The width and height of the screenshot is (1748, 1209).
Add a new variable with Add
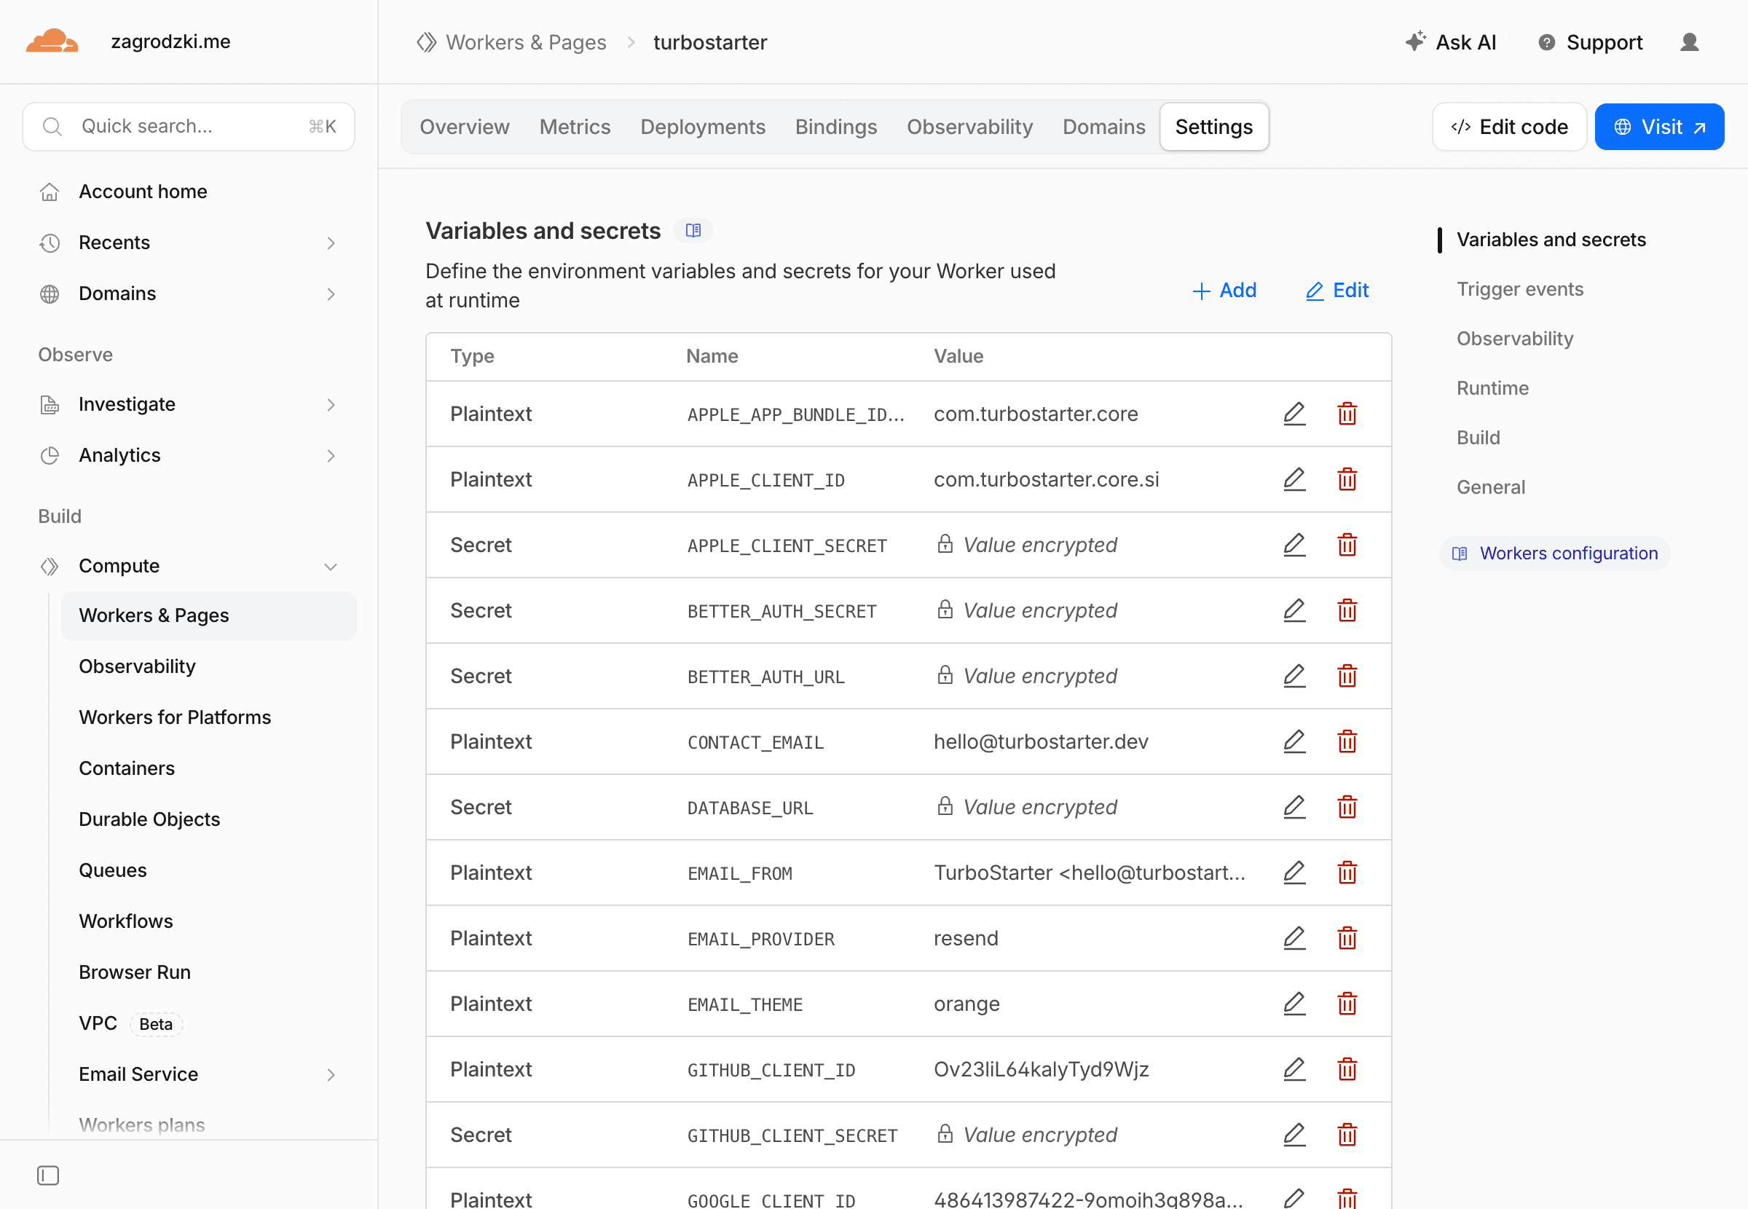pos(1224,290)
